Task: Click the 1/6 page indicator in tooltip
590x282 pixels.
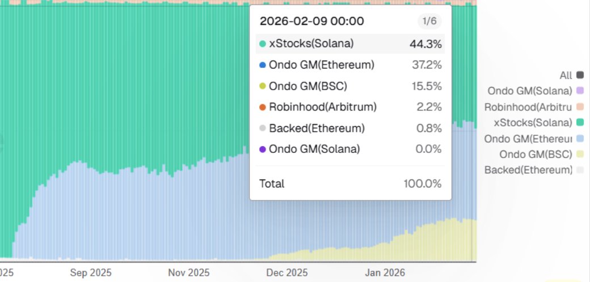Action: click(429, 22)
